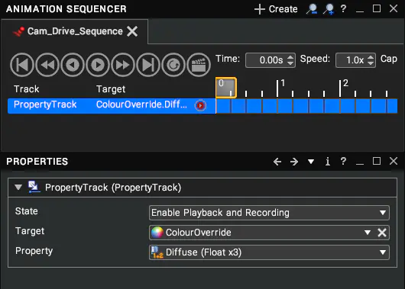Image resolution: width=405 pixels, height=289 pixels.
Task: Maximize the Animation Sequencer panel
Action: (x=377, y=8)
